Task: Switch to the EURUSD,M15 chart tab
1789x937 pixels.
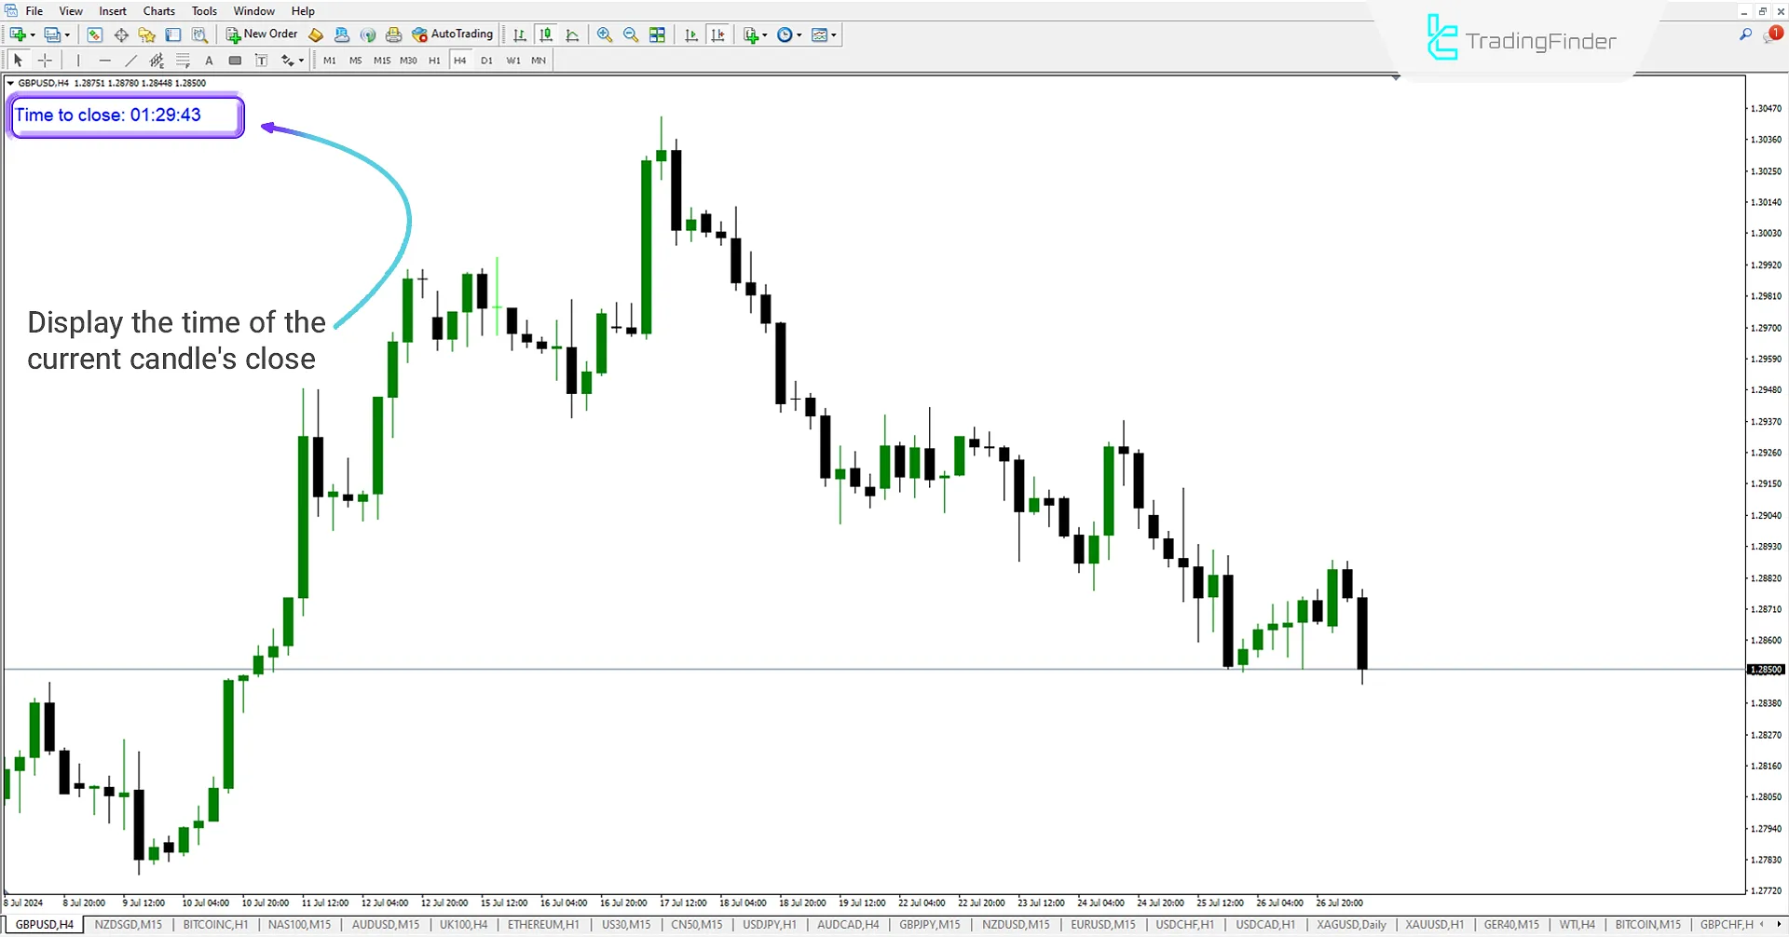Action: coord(1101,924)
